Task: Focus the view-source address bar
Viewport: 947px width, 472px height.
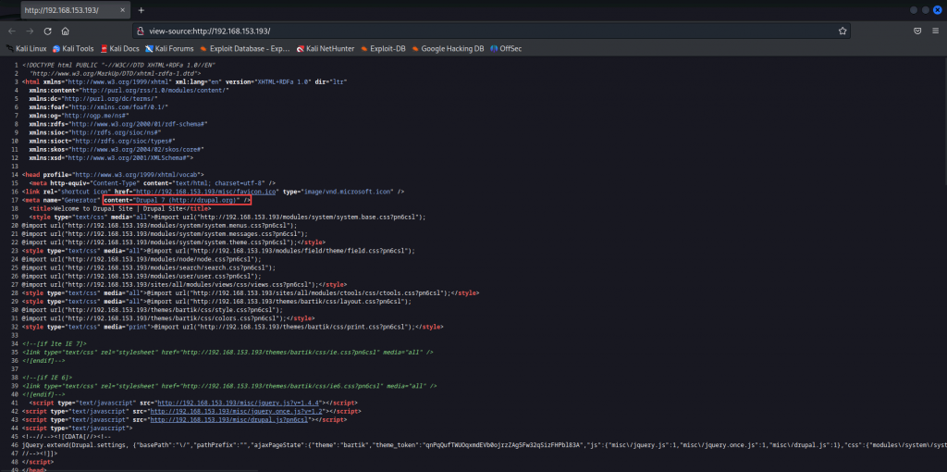Action: pos(491,31)
